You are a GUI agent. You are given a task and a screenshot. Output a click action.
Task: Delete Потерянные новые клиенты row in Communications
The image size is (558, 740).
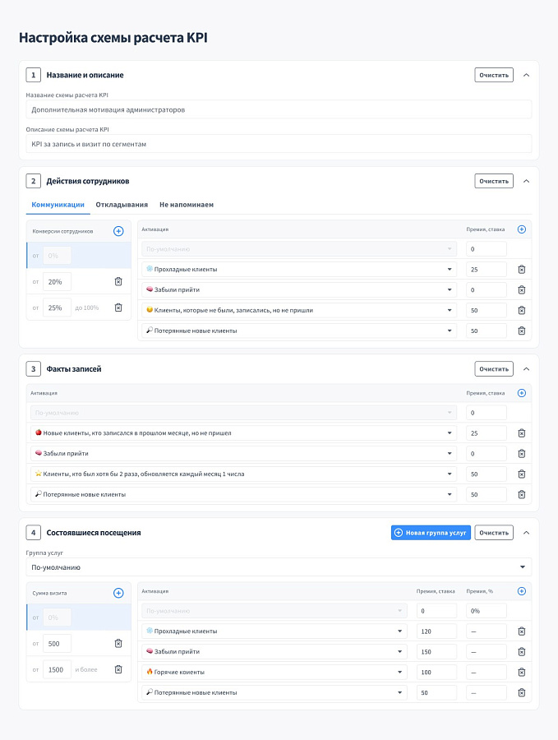pyautogui.click(x=522, y=331)
